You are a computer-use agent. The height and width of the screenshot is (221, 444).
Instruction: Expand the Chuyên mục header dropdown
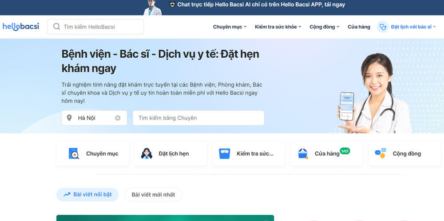[x=230, y=27]
